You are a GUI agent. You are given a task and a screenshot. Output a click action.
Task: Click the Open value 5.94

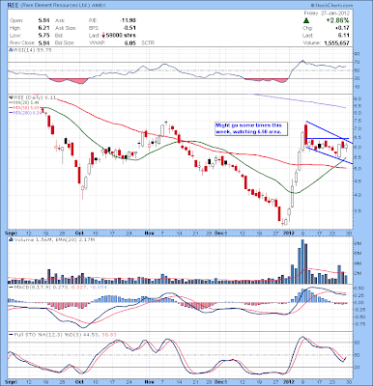(44, 20)
